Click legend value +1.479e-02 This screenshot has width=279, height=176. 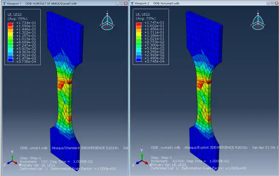(x=26, y=58)
